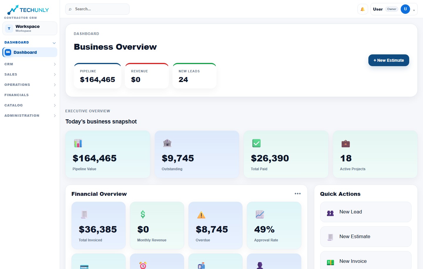This screenshot has width=423, height=269.
Task: Click the DA icon beside Dashboard
Action: [x=8, y=52]
